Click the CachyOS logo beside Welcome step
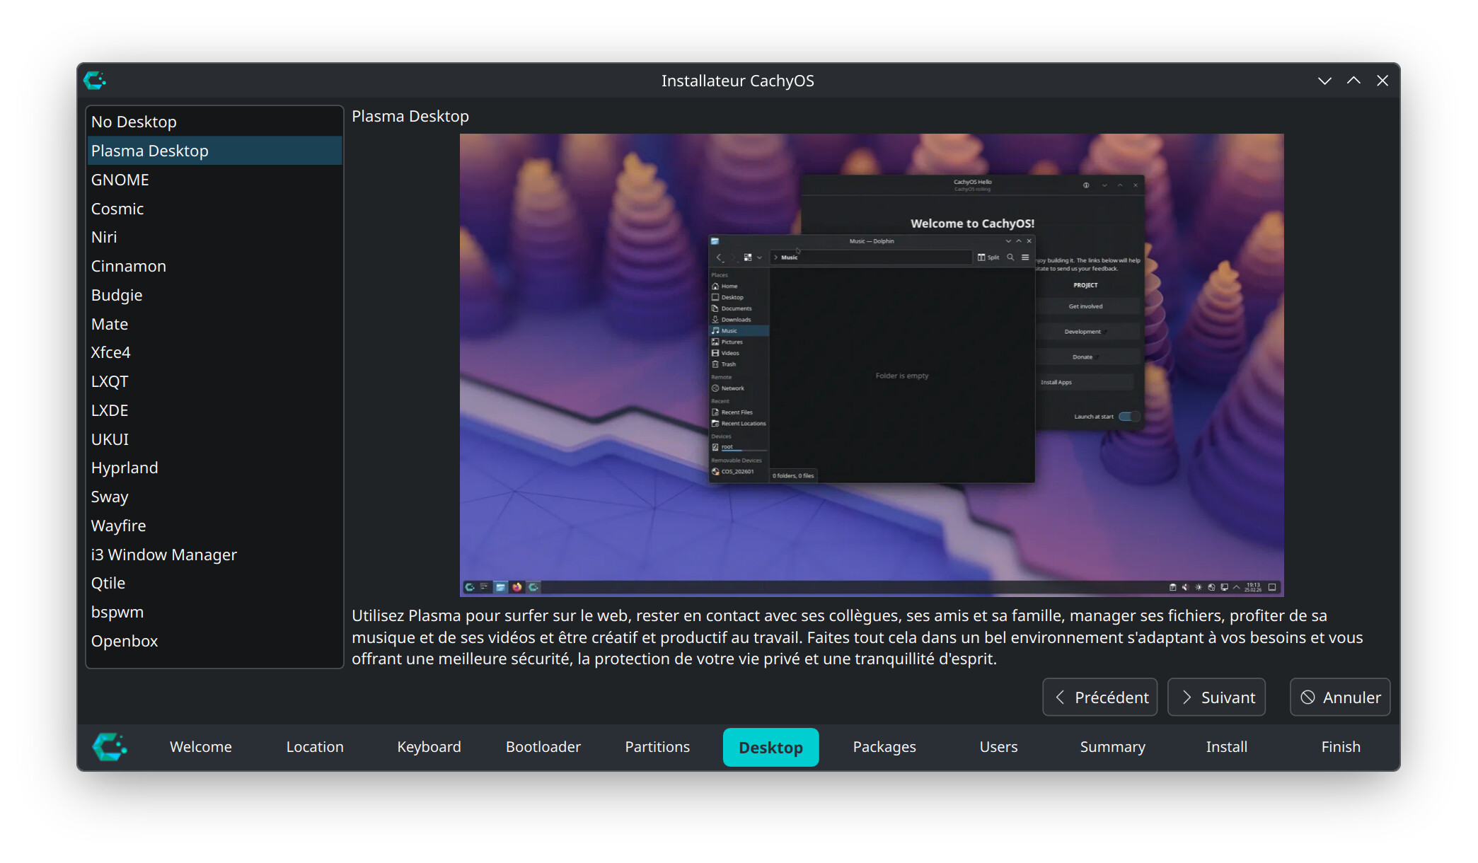Screen dimensions: 1478x863 pos(110,747)
